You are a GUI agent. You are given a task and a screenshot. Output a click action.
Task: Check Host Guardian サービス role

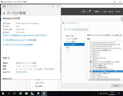coord(91,58)
